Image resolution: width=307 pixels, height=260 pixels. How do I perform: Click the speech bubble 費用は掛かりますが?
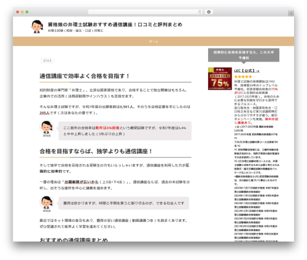(123, 203)
